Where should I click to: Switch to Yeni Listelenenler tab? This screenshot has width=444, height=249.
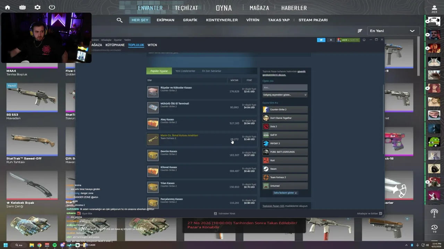[x=185, y=71]
